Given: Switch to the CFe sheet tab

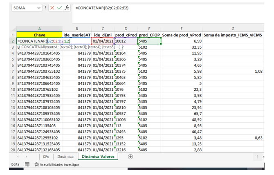Looking at the screenshot, I should tap(46, 157).
